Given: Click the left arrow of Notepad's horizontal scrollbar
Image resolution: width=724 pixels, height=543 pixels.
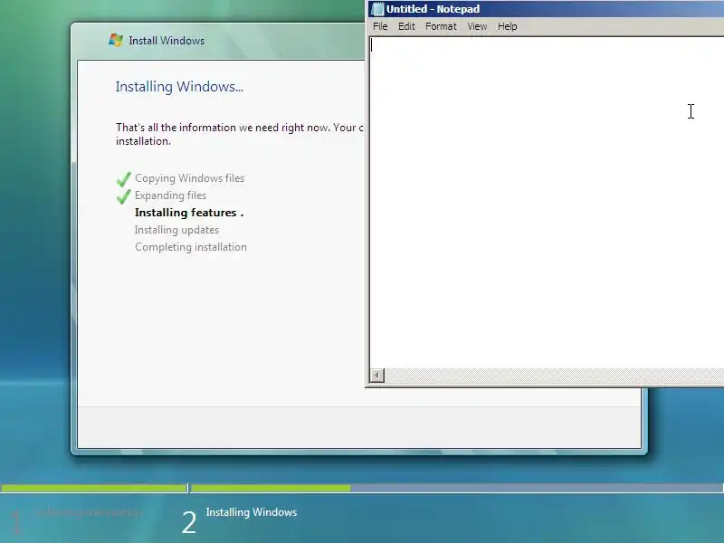Looking at the screenshot, I should point(376,376).
